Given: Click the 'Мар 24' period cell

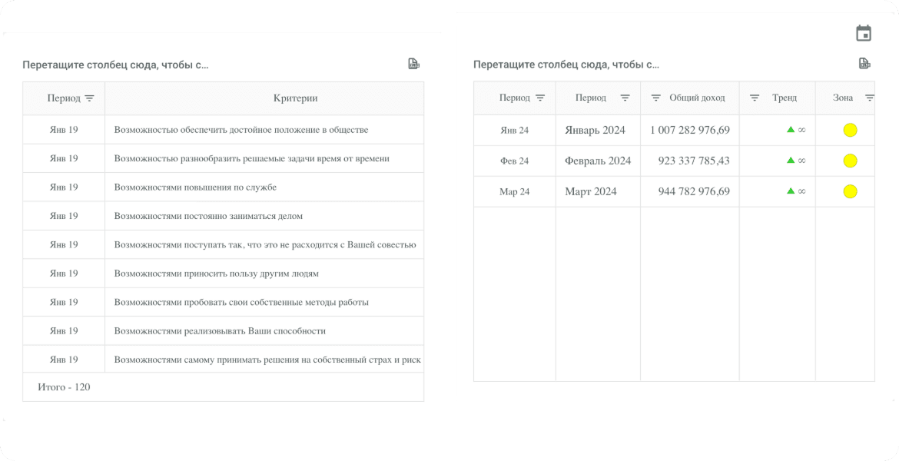Looking at the screenshot, I should tap(514, 191).
